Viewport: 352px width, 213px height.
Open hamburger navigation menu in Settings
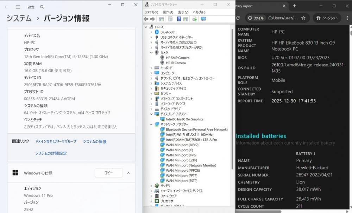(18, 7)
